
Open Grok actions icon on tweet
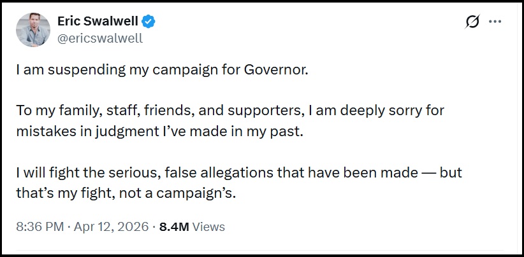[472, 22]
